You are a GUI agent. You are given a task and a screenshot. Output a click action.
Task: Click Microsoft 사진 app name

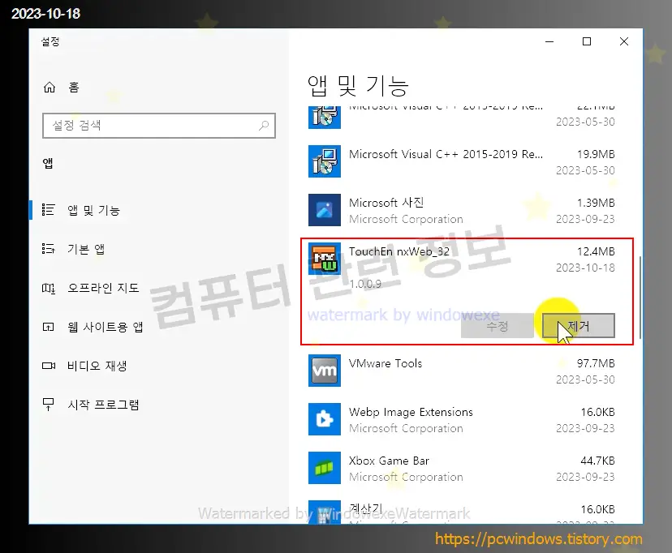click(x=386, y=203)
